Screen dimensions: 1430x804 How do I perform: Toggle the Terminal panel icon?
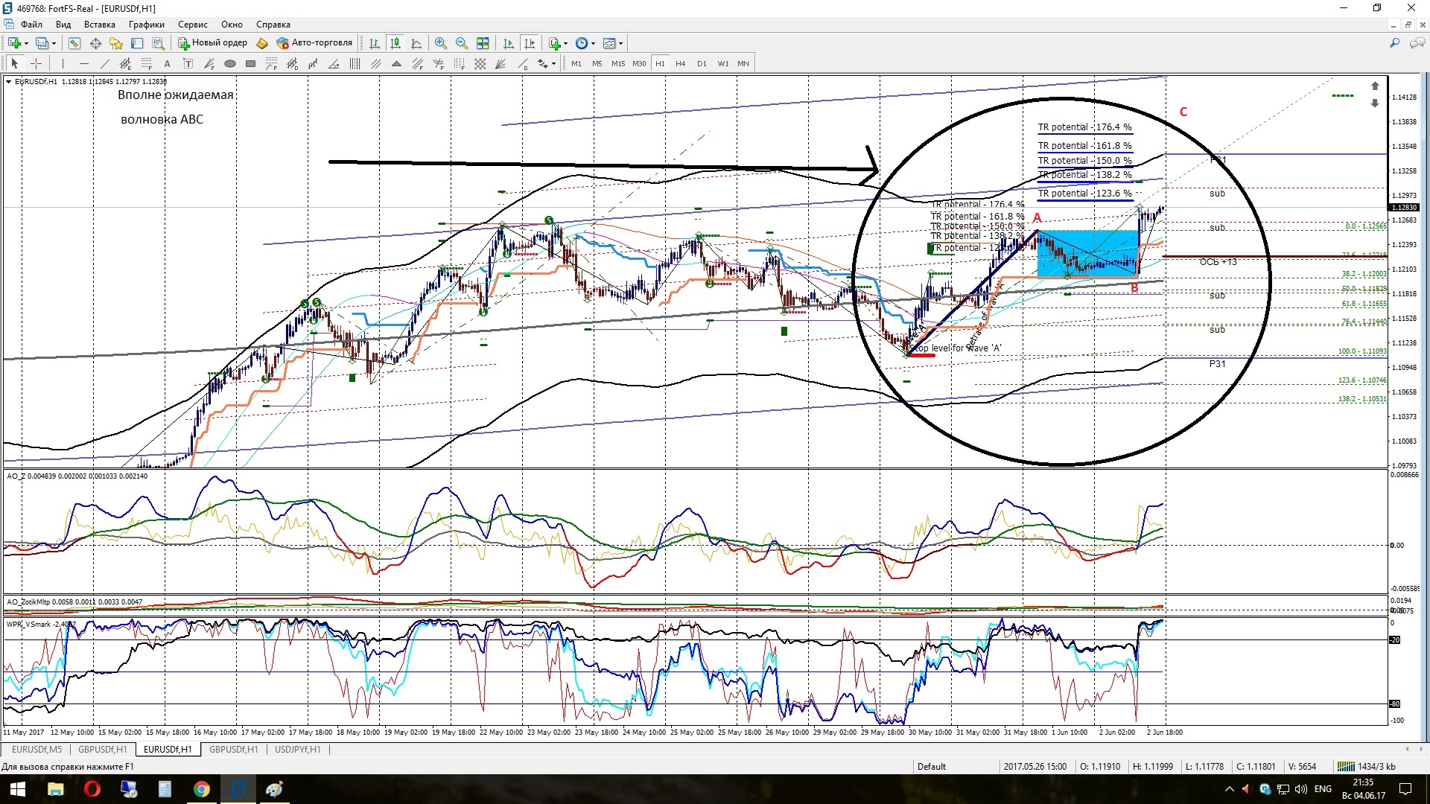137,43
